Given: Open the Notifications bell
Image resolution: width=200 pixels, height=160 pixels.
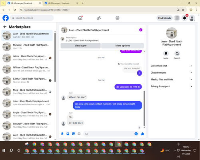Looking at the screenshot, I should [x=184, y=18].
